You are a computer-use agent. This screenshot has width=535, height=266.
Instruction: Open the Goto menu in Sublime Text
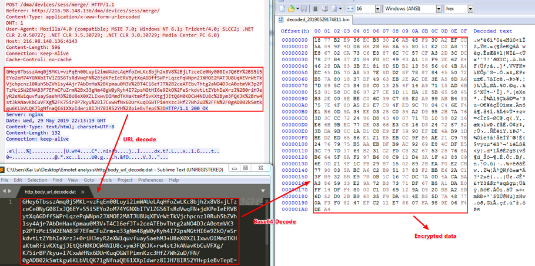tap(89, 180)
